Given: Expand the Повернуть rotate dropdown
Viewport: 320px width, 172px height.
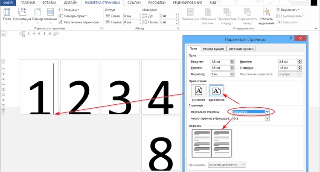Looking at the screenshot, I should click(x=288, y=22).
